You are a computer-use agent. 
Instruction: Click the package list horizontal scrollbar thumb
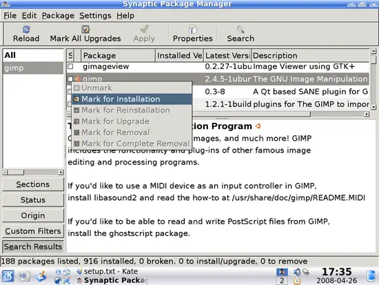(251, 114)
